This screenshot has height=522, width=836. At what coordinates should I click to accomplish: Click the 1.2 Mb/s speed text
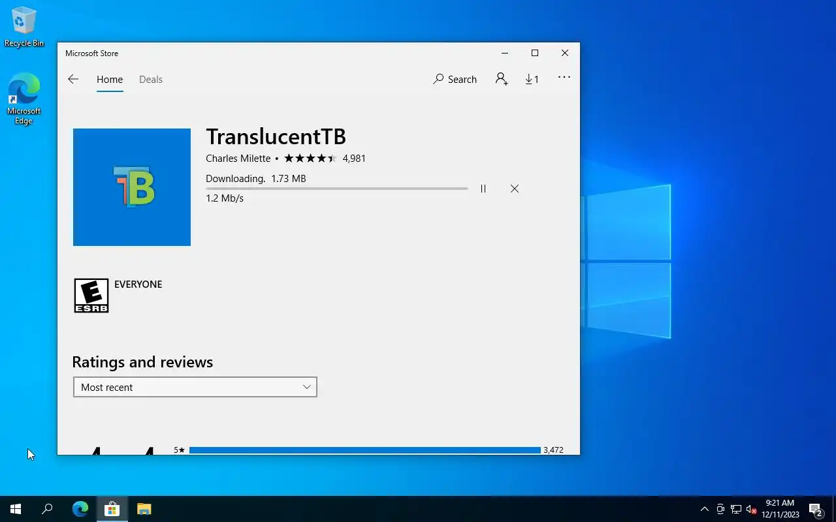point(225,198)
